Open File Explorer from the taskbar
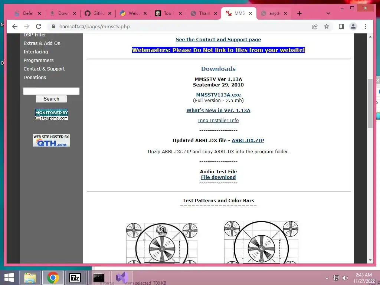 click(30, 278)
